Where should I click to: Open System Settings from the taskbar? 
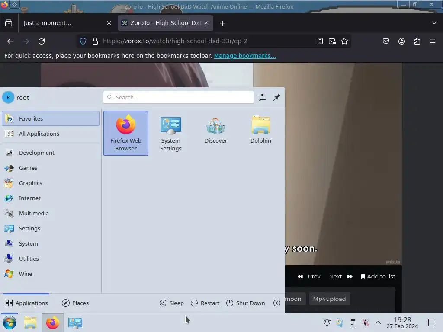75,322
